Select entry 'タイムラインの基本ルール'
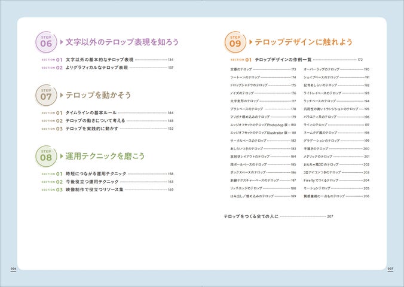The height and width of the screenshot is (287, 404). pos(91,112)
